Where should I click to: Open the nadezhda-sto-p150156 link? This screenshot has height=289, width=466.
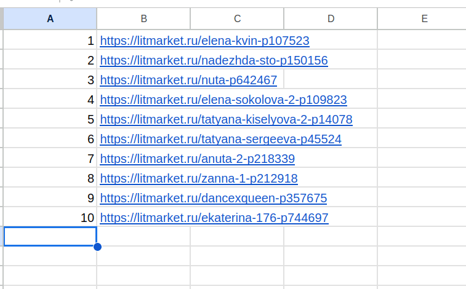point(214,61)
